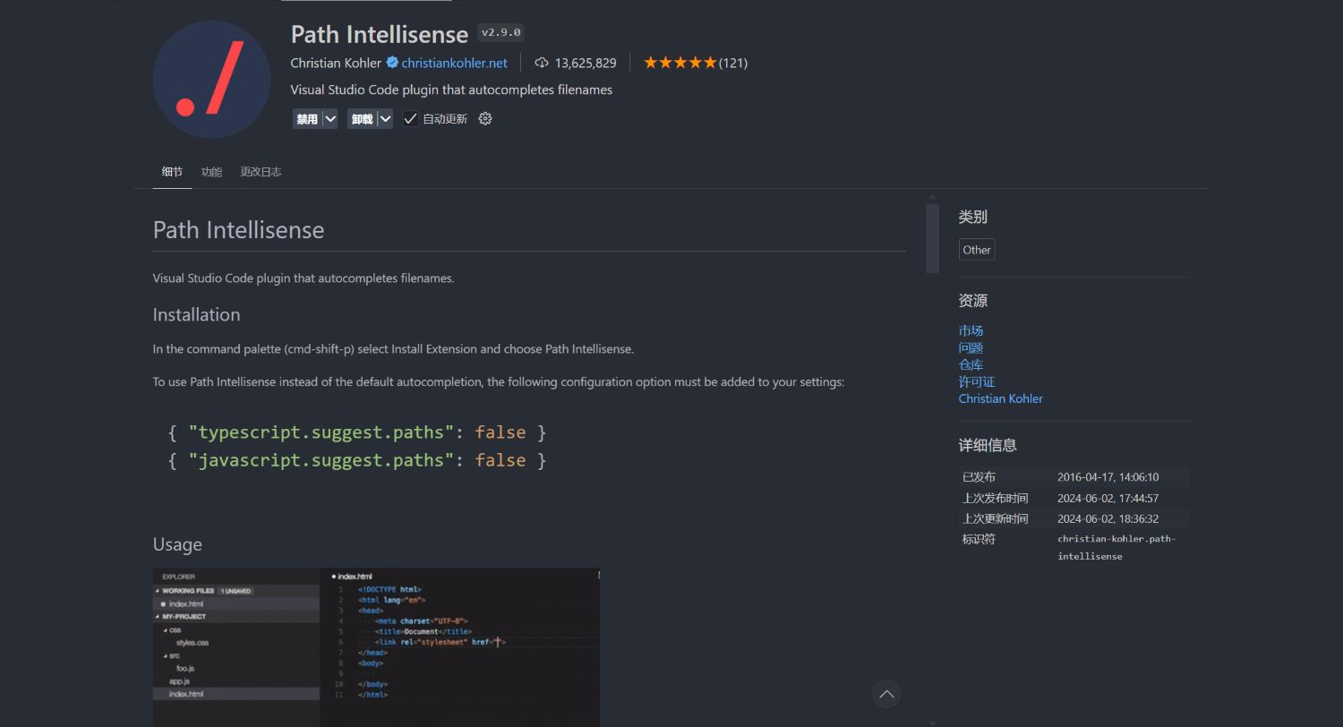Viewport: 1343px width, 727px height.
Task: Click the scrollbar down arrow of the readme
Action: tap(932, 722)
